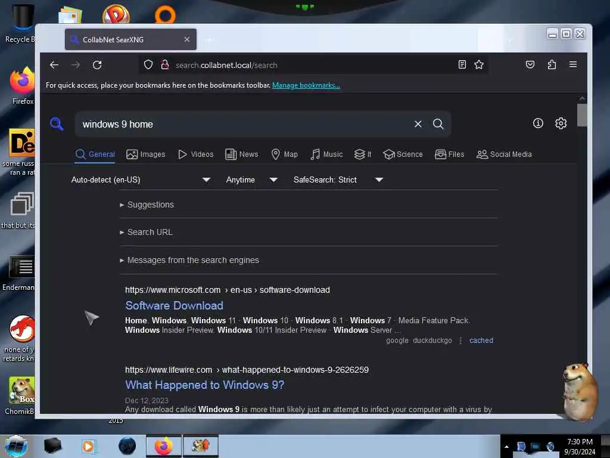Open the Anytime time range dropdown
This screenshot has height=458, width=610.
(252, 180)
